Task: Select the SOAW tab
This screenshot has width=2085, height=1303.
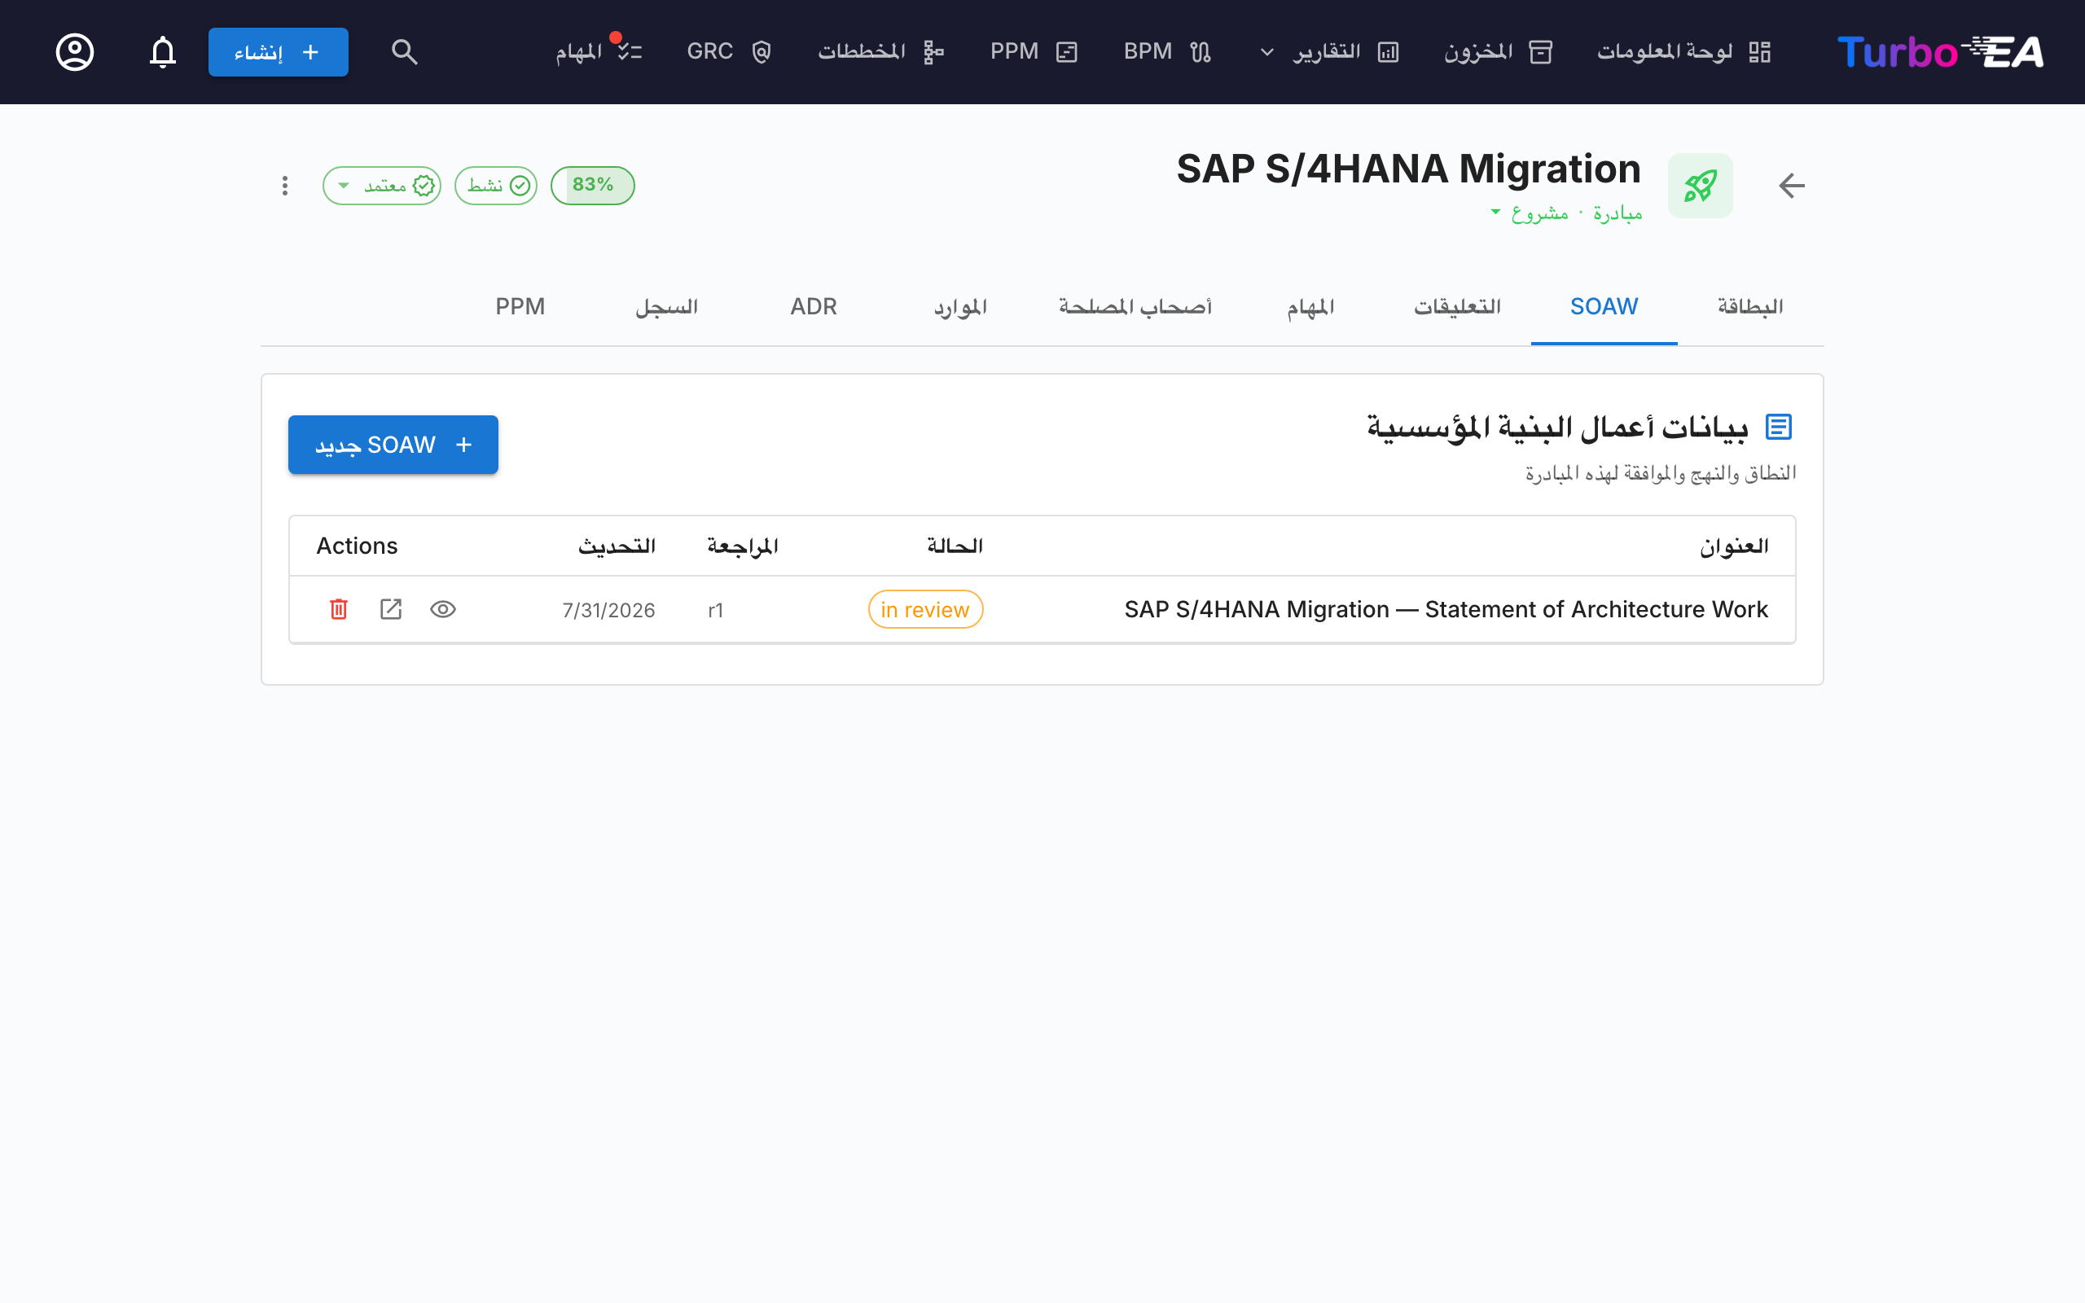Action: (x=1604, y=307)
